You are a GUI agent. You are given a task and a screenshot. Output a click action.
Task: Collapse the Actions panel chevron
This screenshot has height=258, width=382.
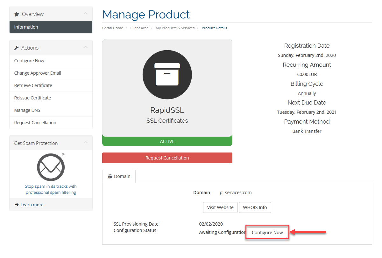point(85,47)
